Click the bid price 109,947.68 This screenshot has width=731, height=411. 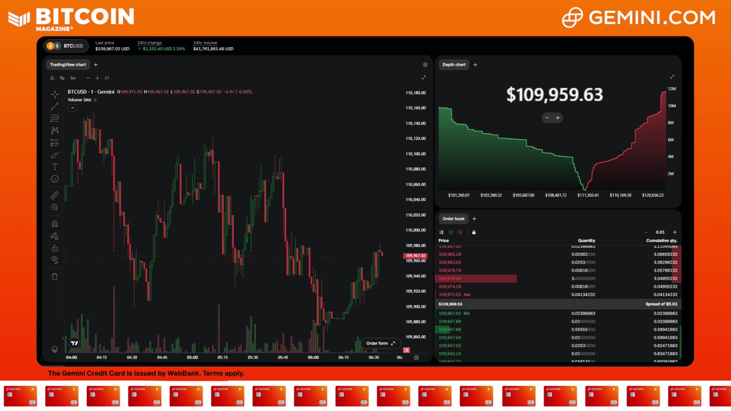tap(449, 329)
